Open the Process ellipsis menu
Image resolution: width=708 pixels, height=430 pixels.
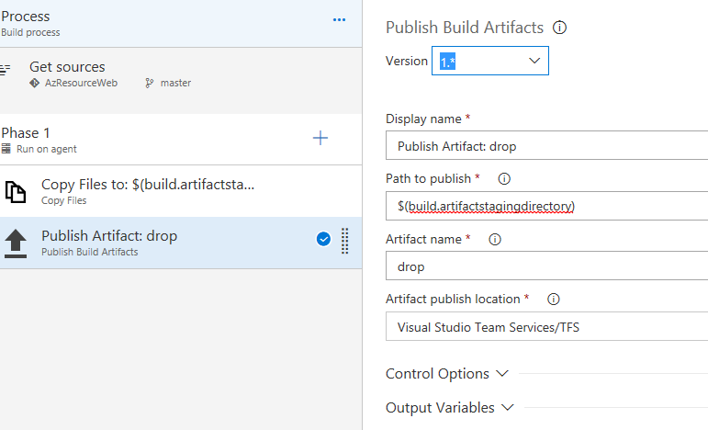click(339, 19)
